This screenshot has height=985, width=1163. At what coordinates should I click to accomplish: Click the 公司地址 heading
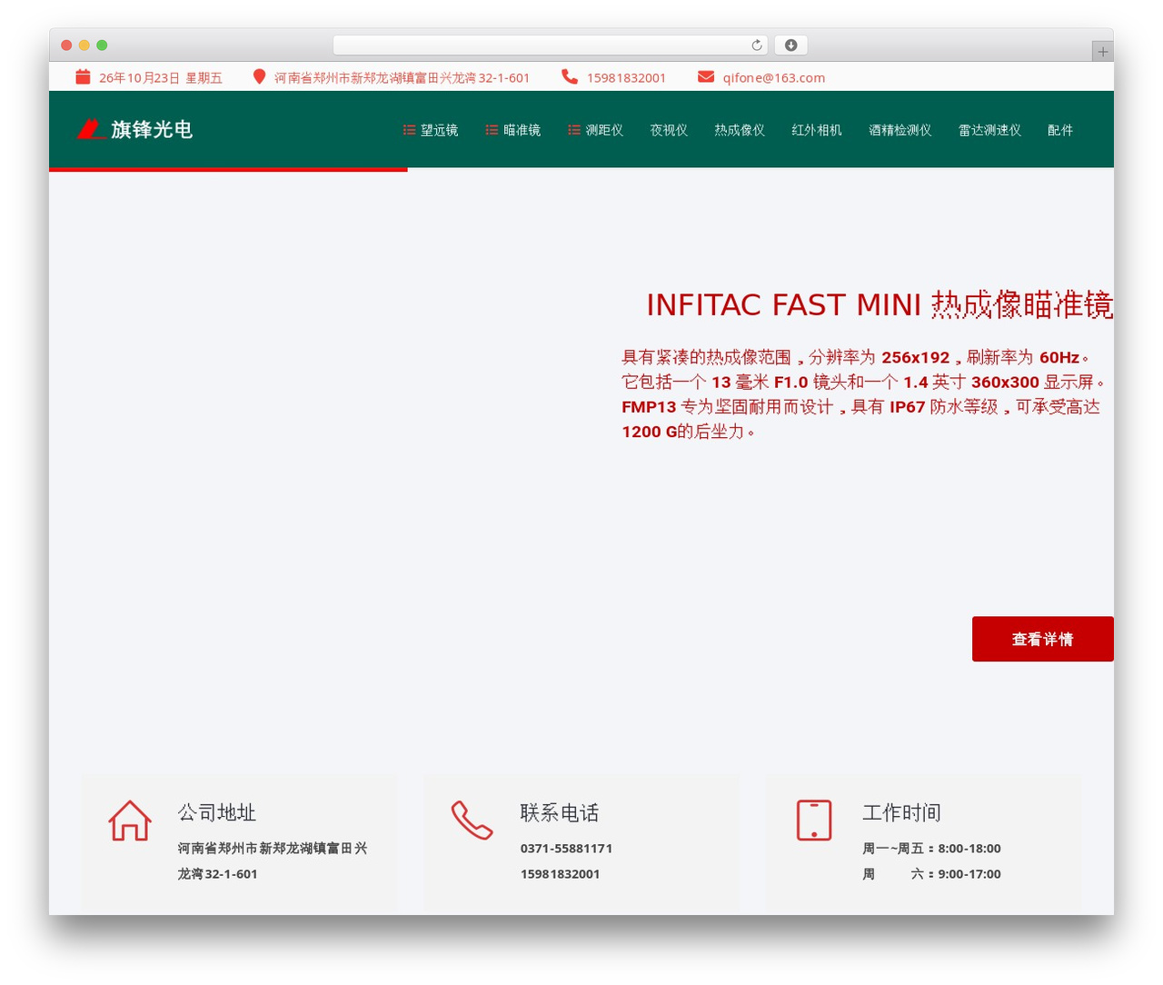(217, 812)
